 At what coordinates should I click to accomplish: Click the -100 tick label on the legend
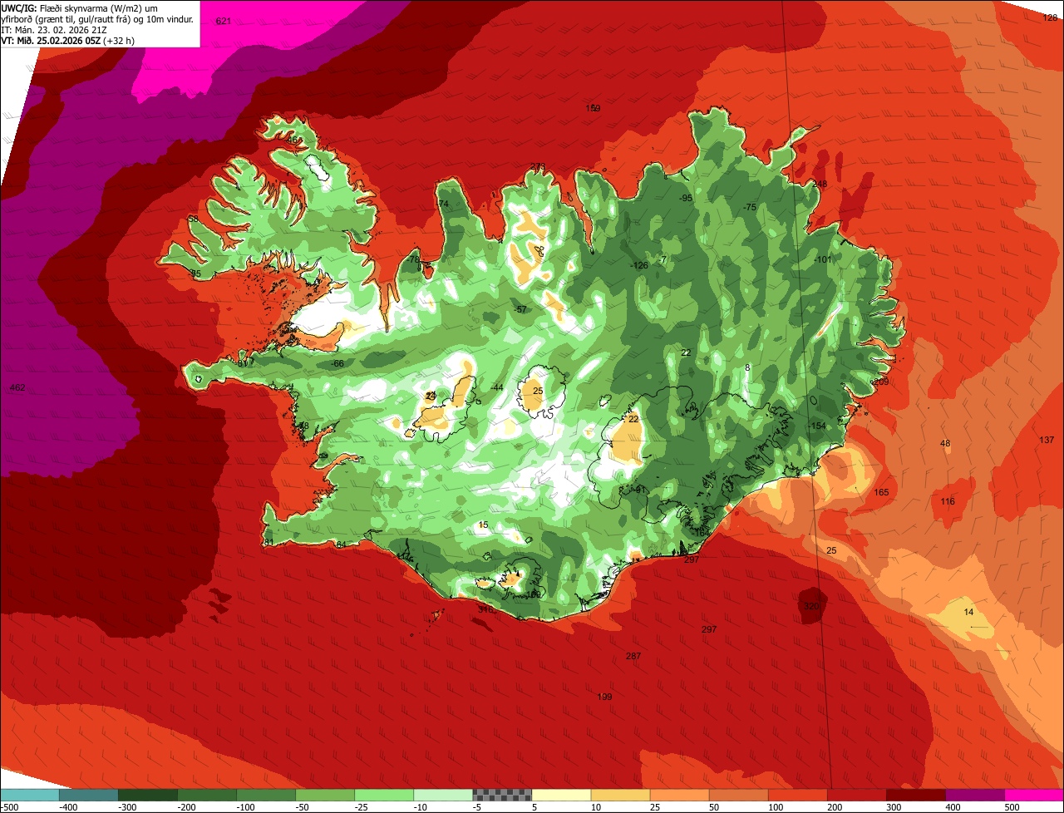[246, 806]
